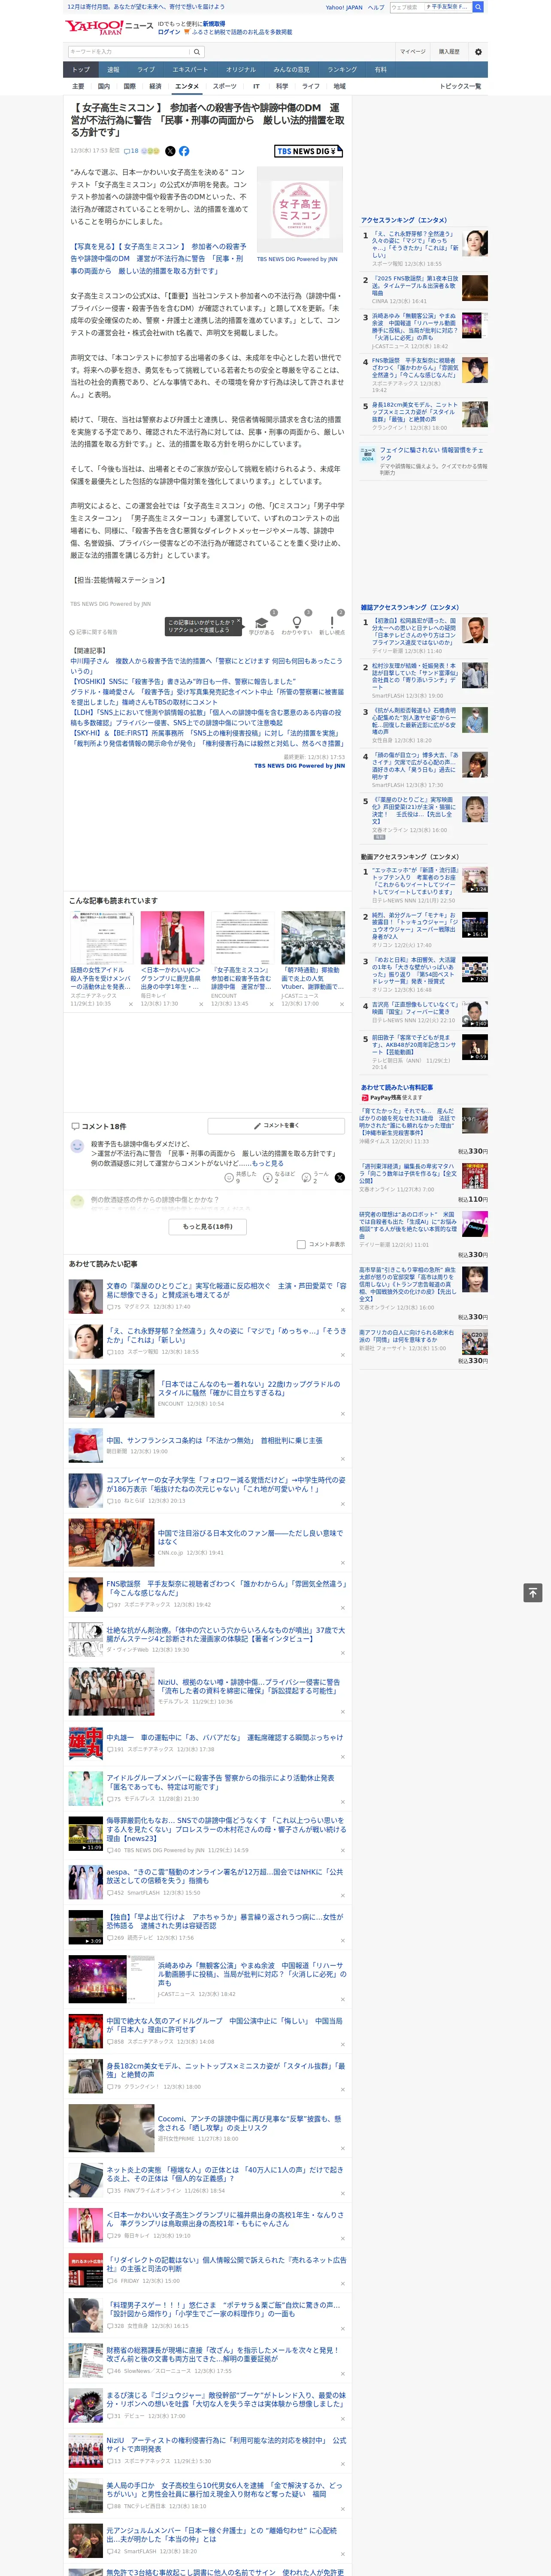The width and height of the screenshot is (551, 2576).
Task: Toggle コメント非表示 checkbox
Action: click(x=301, y=1244)
